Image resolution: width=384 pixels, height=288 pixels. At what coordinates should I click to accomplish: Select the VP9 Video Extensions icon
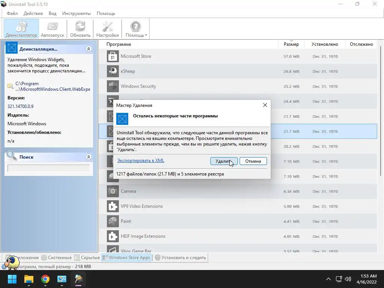pyautogui.click(x=113, y=206)
